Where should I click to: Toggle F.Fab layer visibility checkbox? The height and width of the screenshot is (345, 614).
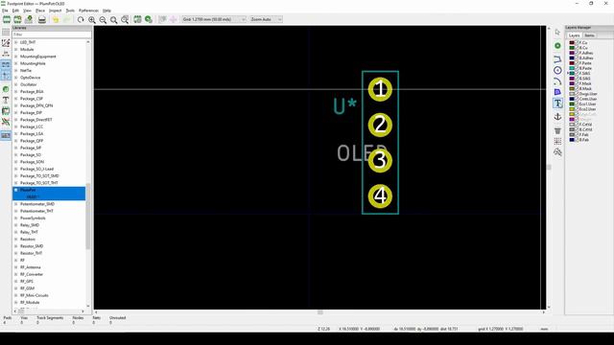tap(577, 134)
